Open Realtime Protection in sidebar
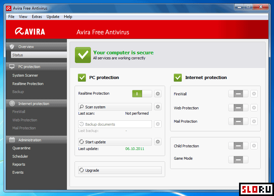 (x=28, y=84)
